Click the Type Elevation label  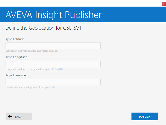16,75
